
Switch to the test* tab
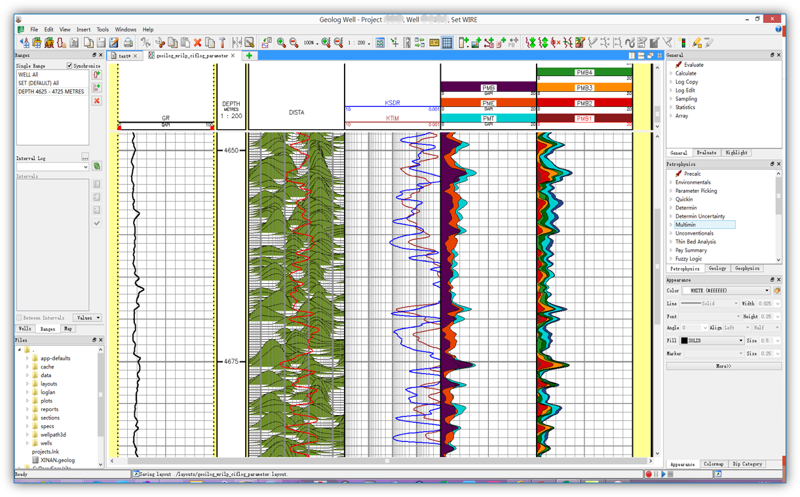124,56
